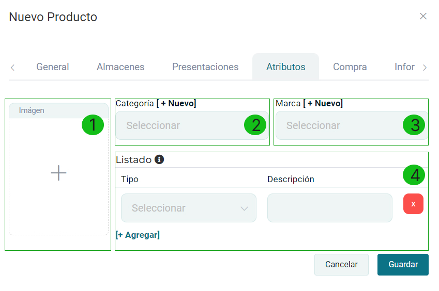Close the Nuevo Producto dialog
The height and width of the screenshot is (291, 439).
click(x=423, y=16)
